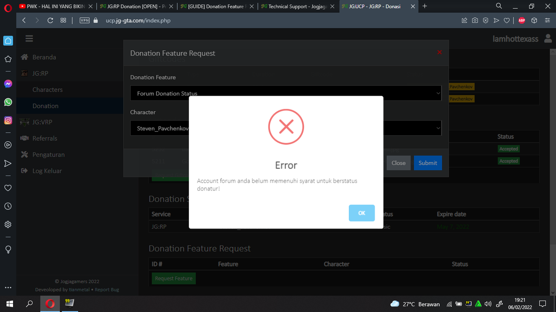556x312 pixels.
Task: Open JG:VRP in the sidebar menu
Action: point(42,122)
